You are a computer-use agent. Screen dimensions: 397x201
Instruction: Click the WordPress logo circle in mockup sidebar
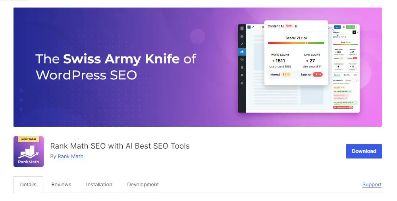click(x=242, y=28)
